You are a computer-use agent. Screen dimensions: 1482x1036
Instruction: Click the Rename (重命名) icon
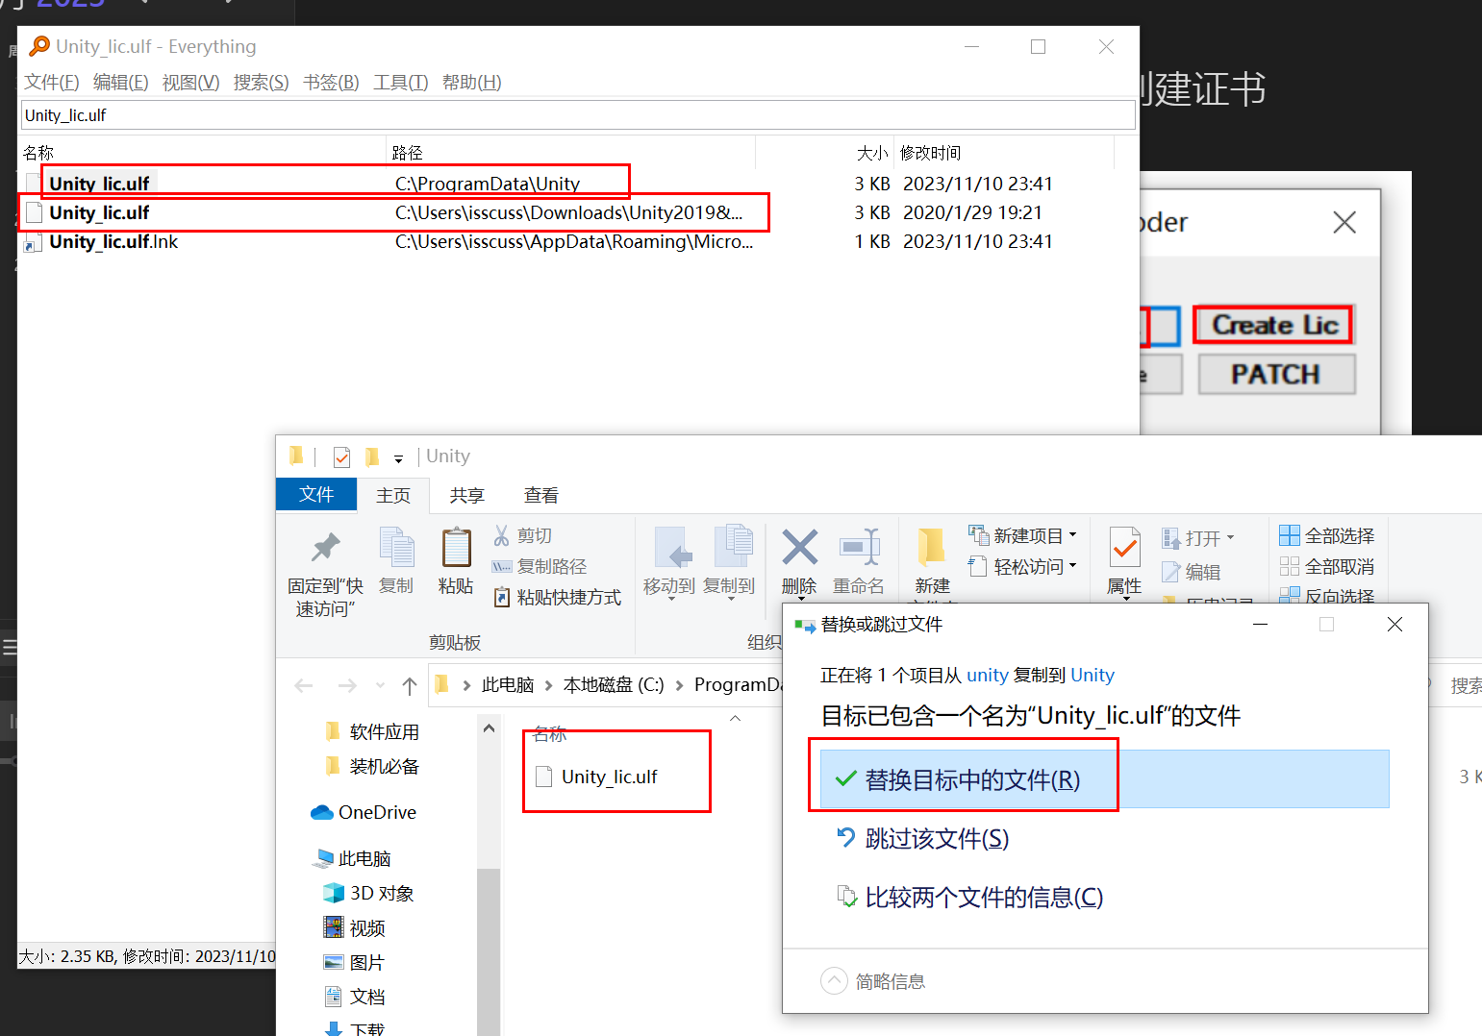859,547
